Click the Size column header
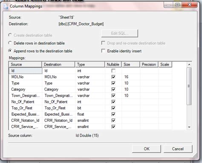This screenshot has width=202, height=163. click(x=131, y=64)
